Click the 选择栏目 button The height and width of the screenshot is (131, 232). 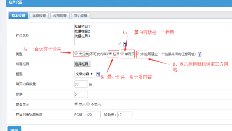82,64
